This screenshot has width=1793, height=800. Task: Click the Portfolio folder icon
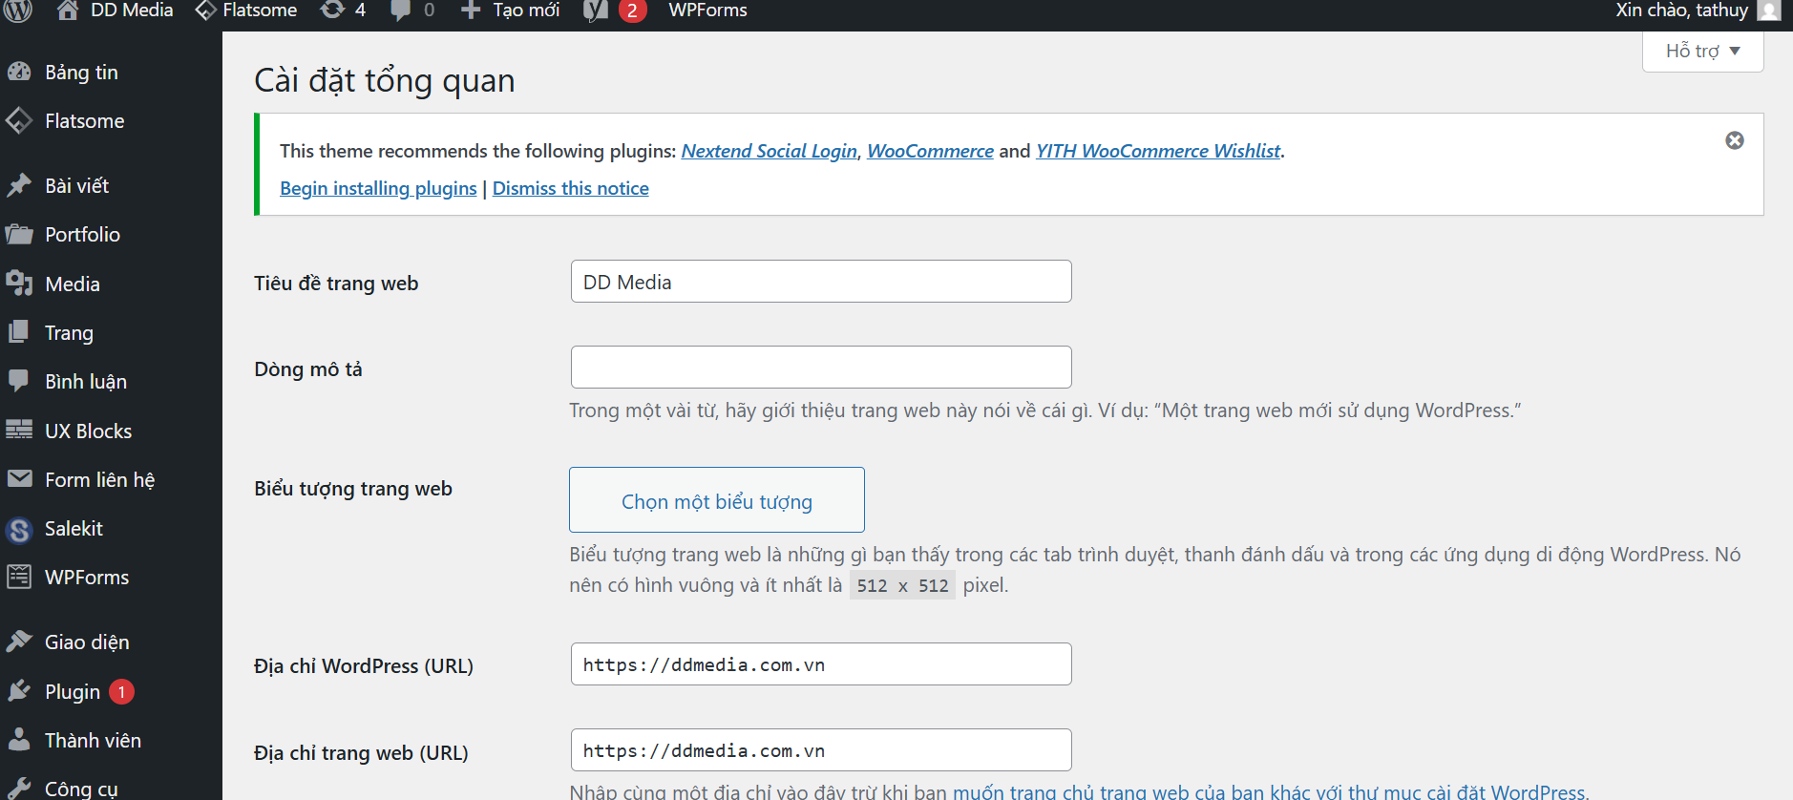[x=19, y=234]
